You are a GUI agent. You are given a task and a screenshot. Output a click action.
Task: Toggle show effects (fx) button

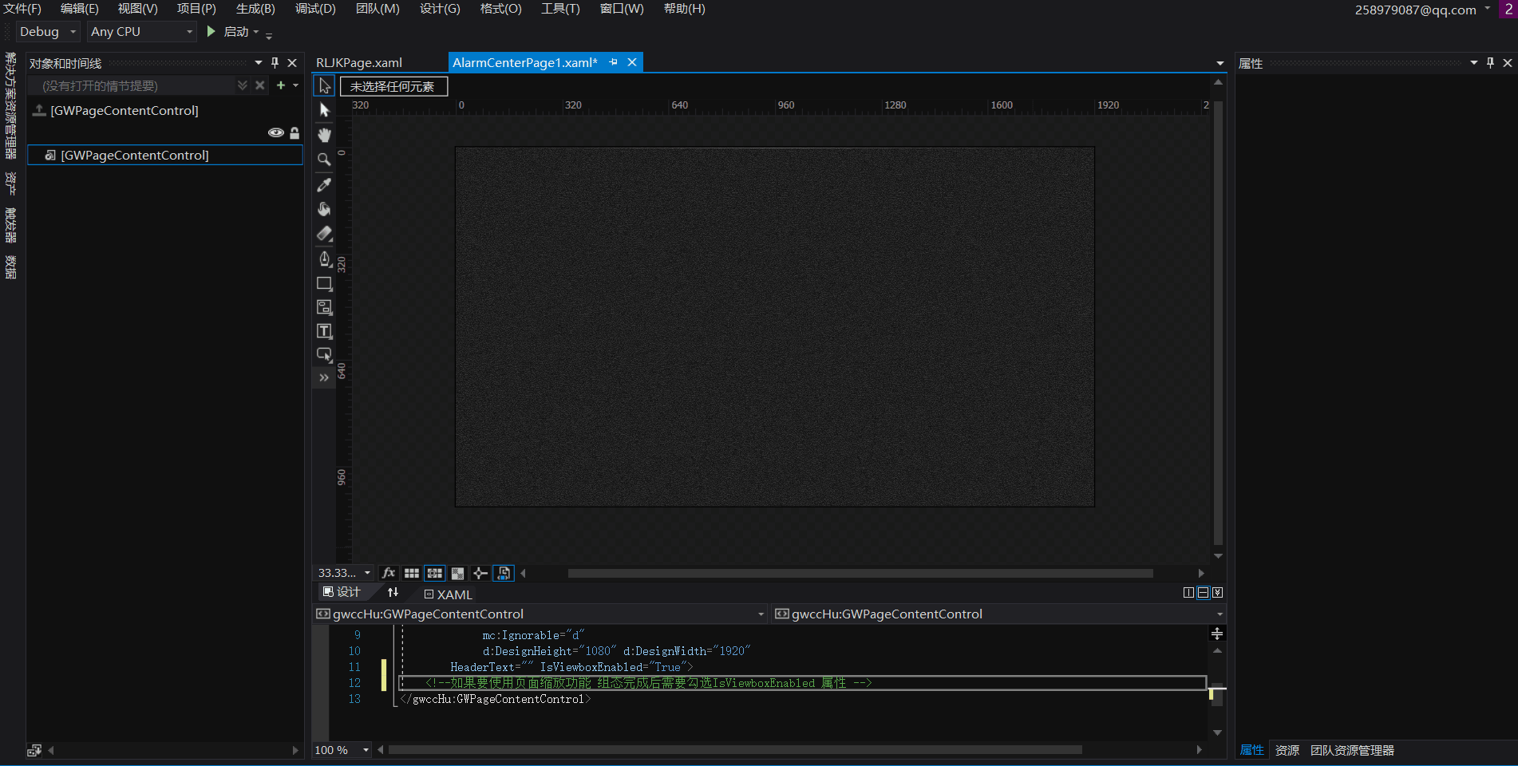coord(389,573)
